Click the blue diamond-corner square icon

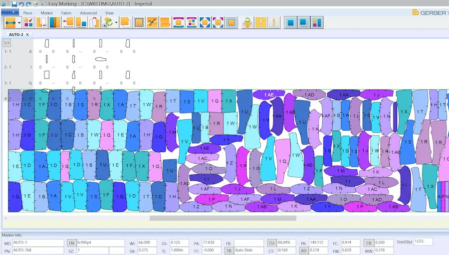click(x=205, y=22)
